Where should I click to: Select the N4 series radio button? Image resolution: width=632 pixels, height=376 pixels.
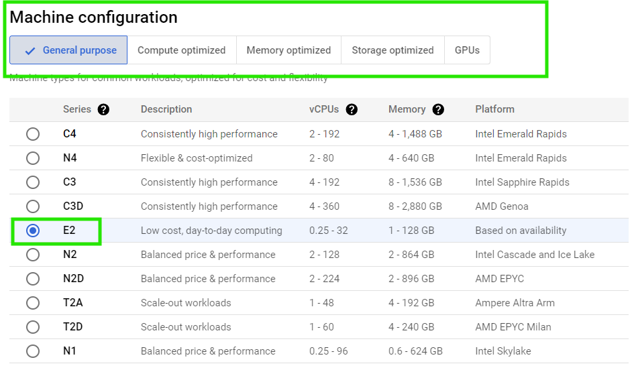(x=33, y=158)
